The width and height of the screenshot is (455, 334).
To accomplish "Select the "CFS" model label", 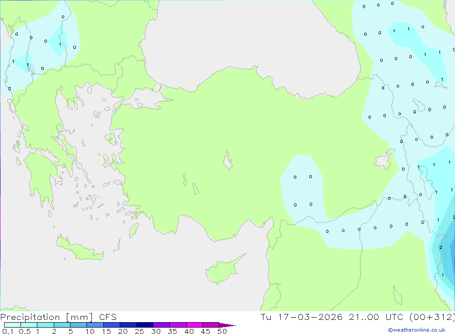I will (108, 317).
